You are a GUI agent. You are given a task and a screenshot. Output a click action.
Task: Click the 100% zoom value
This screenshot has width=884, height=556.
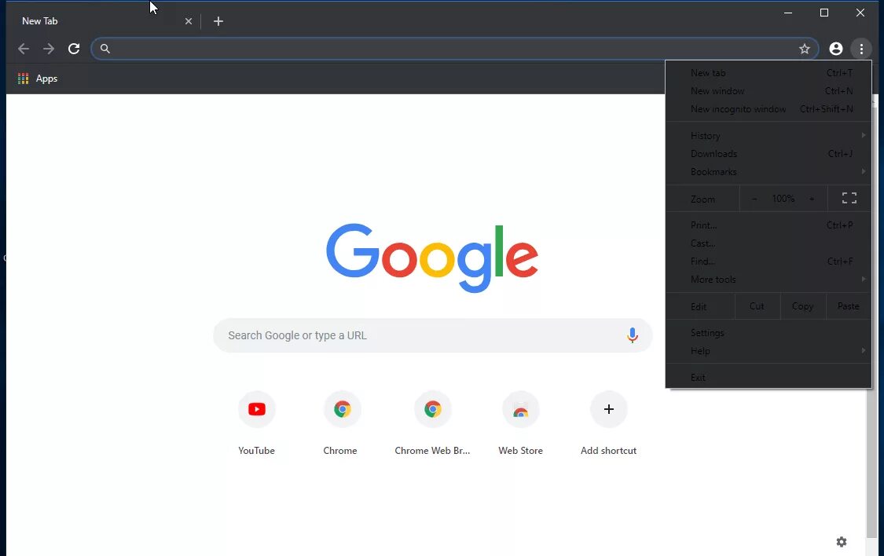(783, 199)
